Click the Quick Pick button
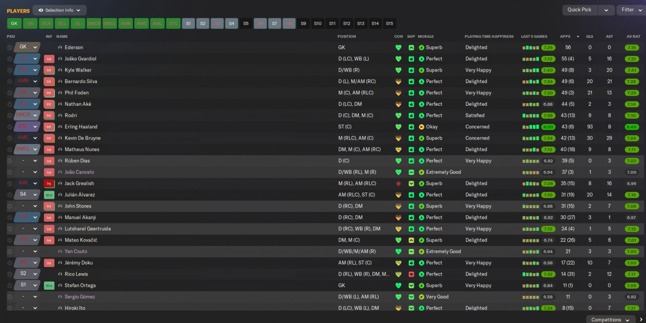Viewport: 646px width, 323px height. (579, 10)
